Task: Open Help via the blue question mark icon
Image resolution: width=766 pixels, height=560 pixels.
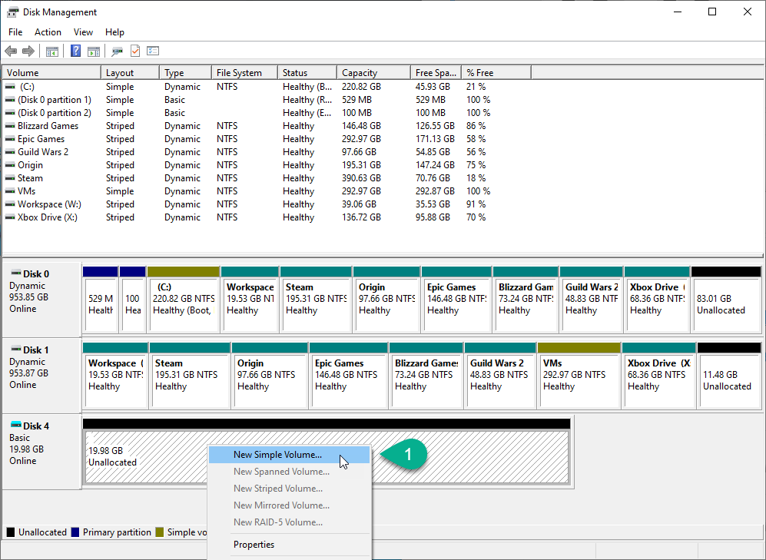Action: click(75, 51)
